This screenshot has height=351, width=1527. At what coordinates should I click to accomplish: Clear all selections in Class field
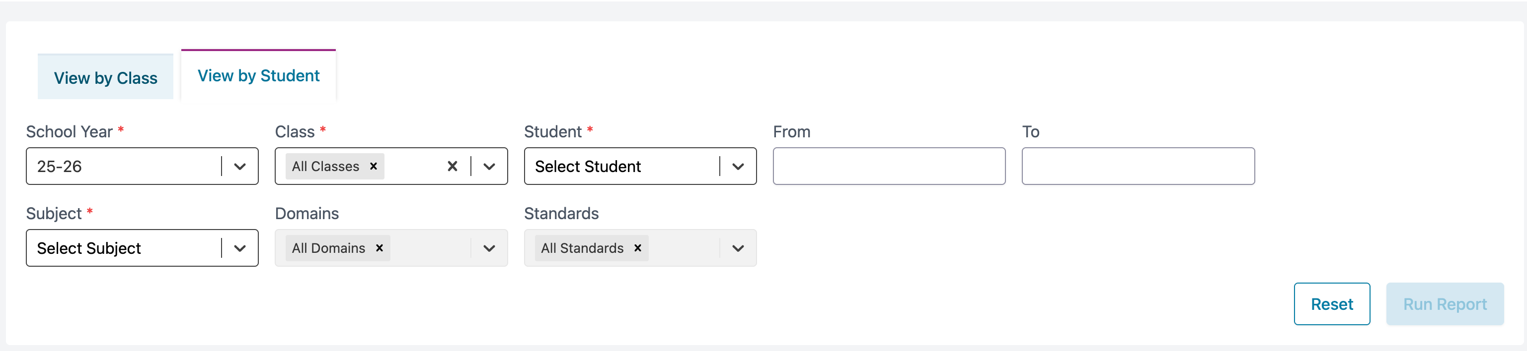click(453, 166)
